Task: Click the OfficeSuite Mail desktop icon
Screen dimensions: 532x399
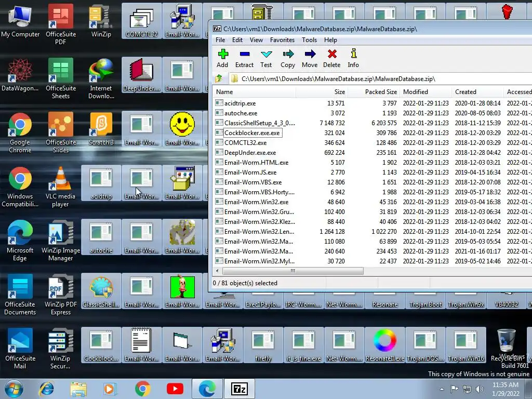Action: [20, 349]
